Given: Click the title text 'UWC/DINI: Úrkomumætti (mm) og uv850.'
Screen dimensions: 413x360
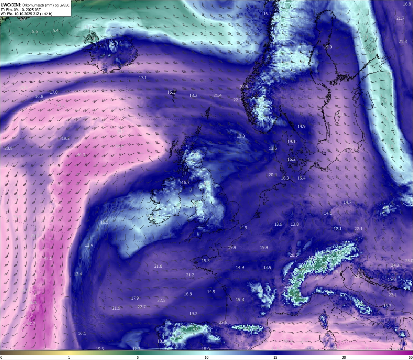Looking at the screenshot, I should [x=35, y=5].
